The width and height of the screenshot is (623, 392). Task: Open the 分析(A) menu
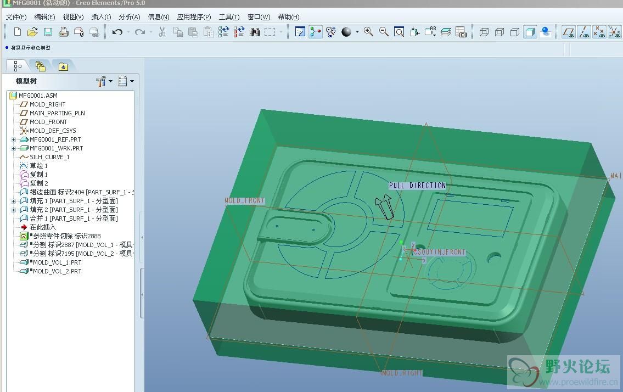coord(130,16)
